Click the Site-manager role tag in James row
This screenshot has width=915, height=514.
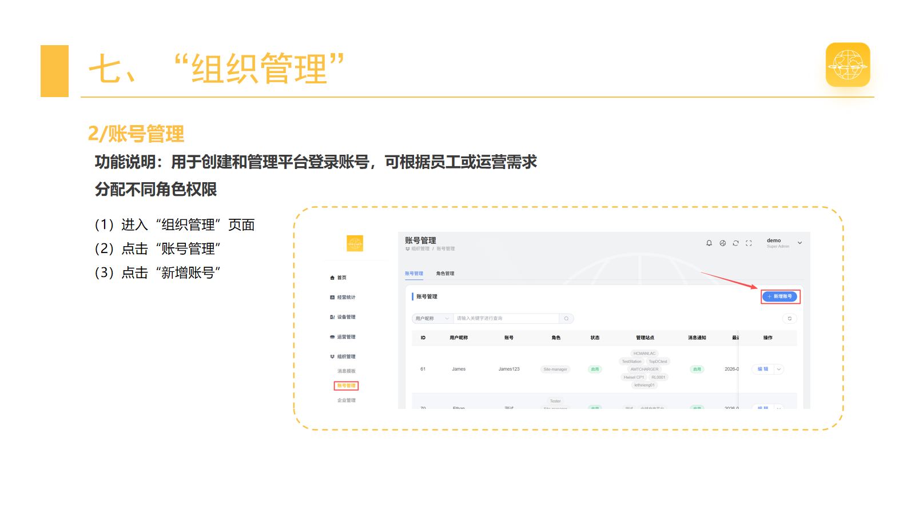point(555,370)
